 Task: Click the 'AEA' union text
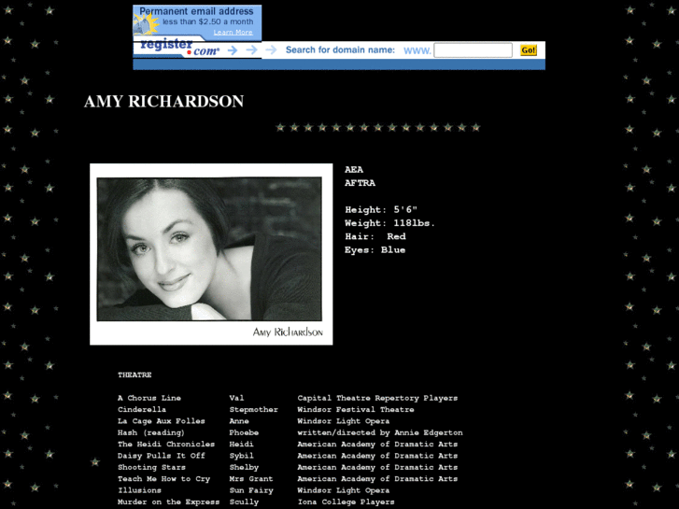click(354, 170)
